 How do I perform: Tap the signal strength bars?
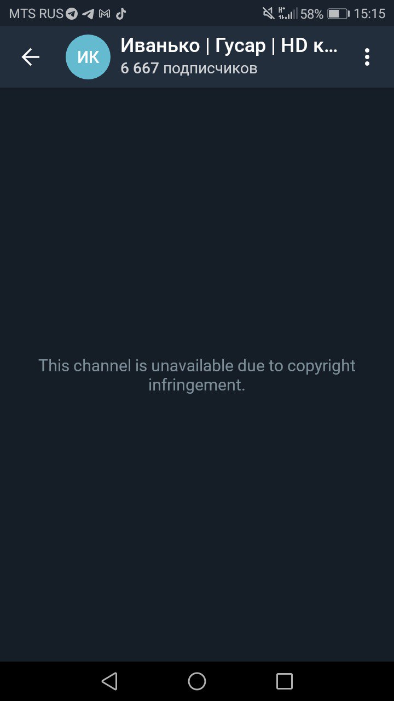[x=293, y=14]
